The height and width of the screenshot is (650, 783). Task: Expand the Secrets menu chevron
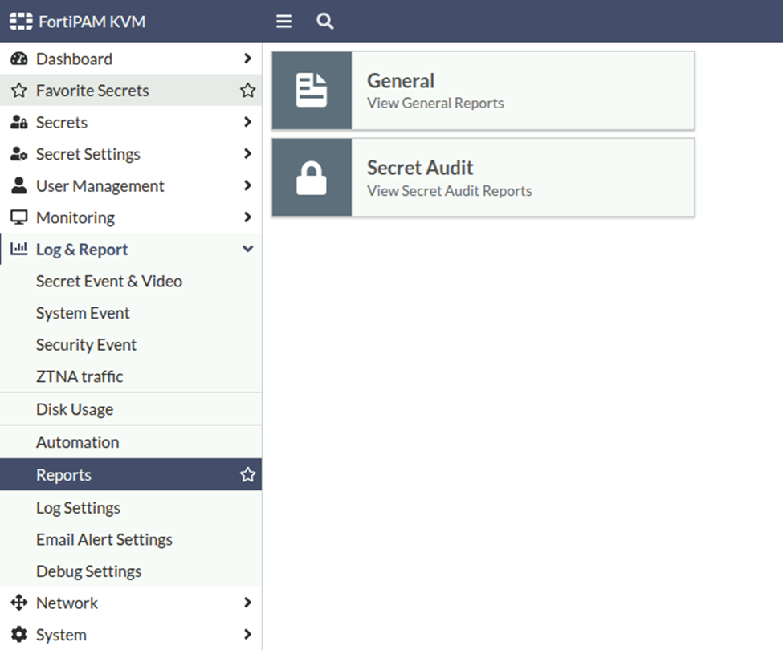247,122
